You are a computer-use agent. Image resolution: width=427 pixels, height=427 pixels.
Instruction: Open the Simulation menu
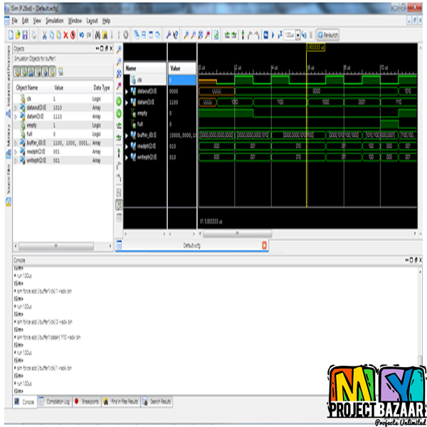point(55,21)
